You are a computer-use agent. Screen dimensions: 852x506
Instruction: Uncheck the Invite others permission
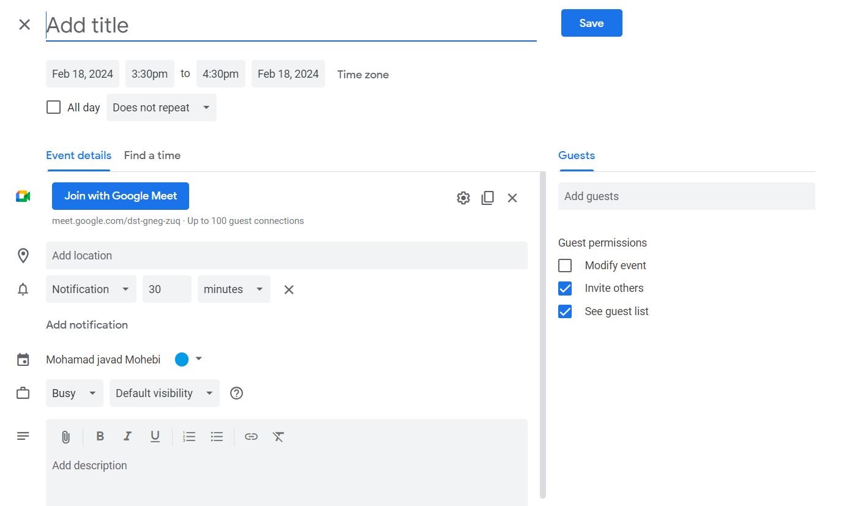click(565, 288)
